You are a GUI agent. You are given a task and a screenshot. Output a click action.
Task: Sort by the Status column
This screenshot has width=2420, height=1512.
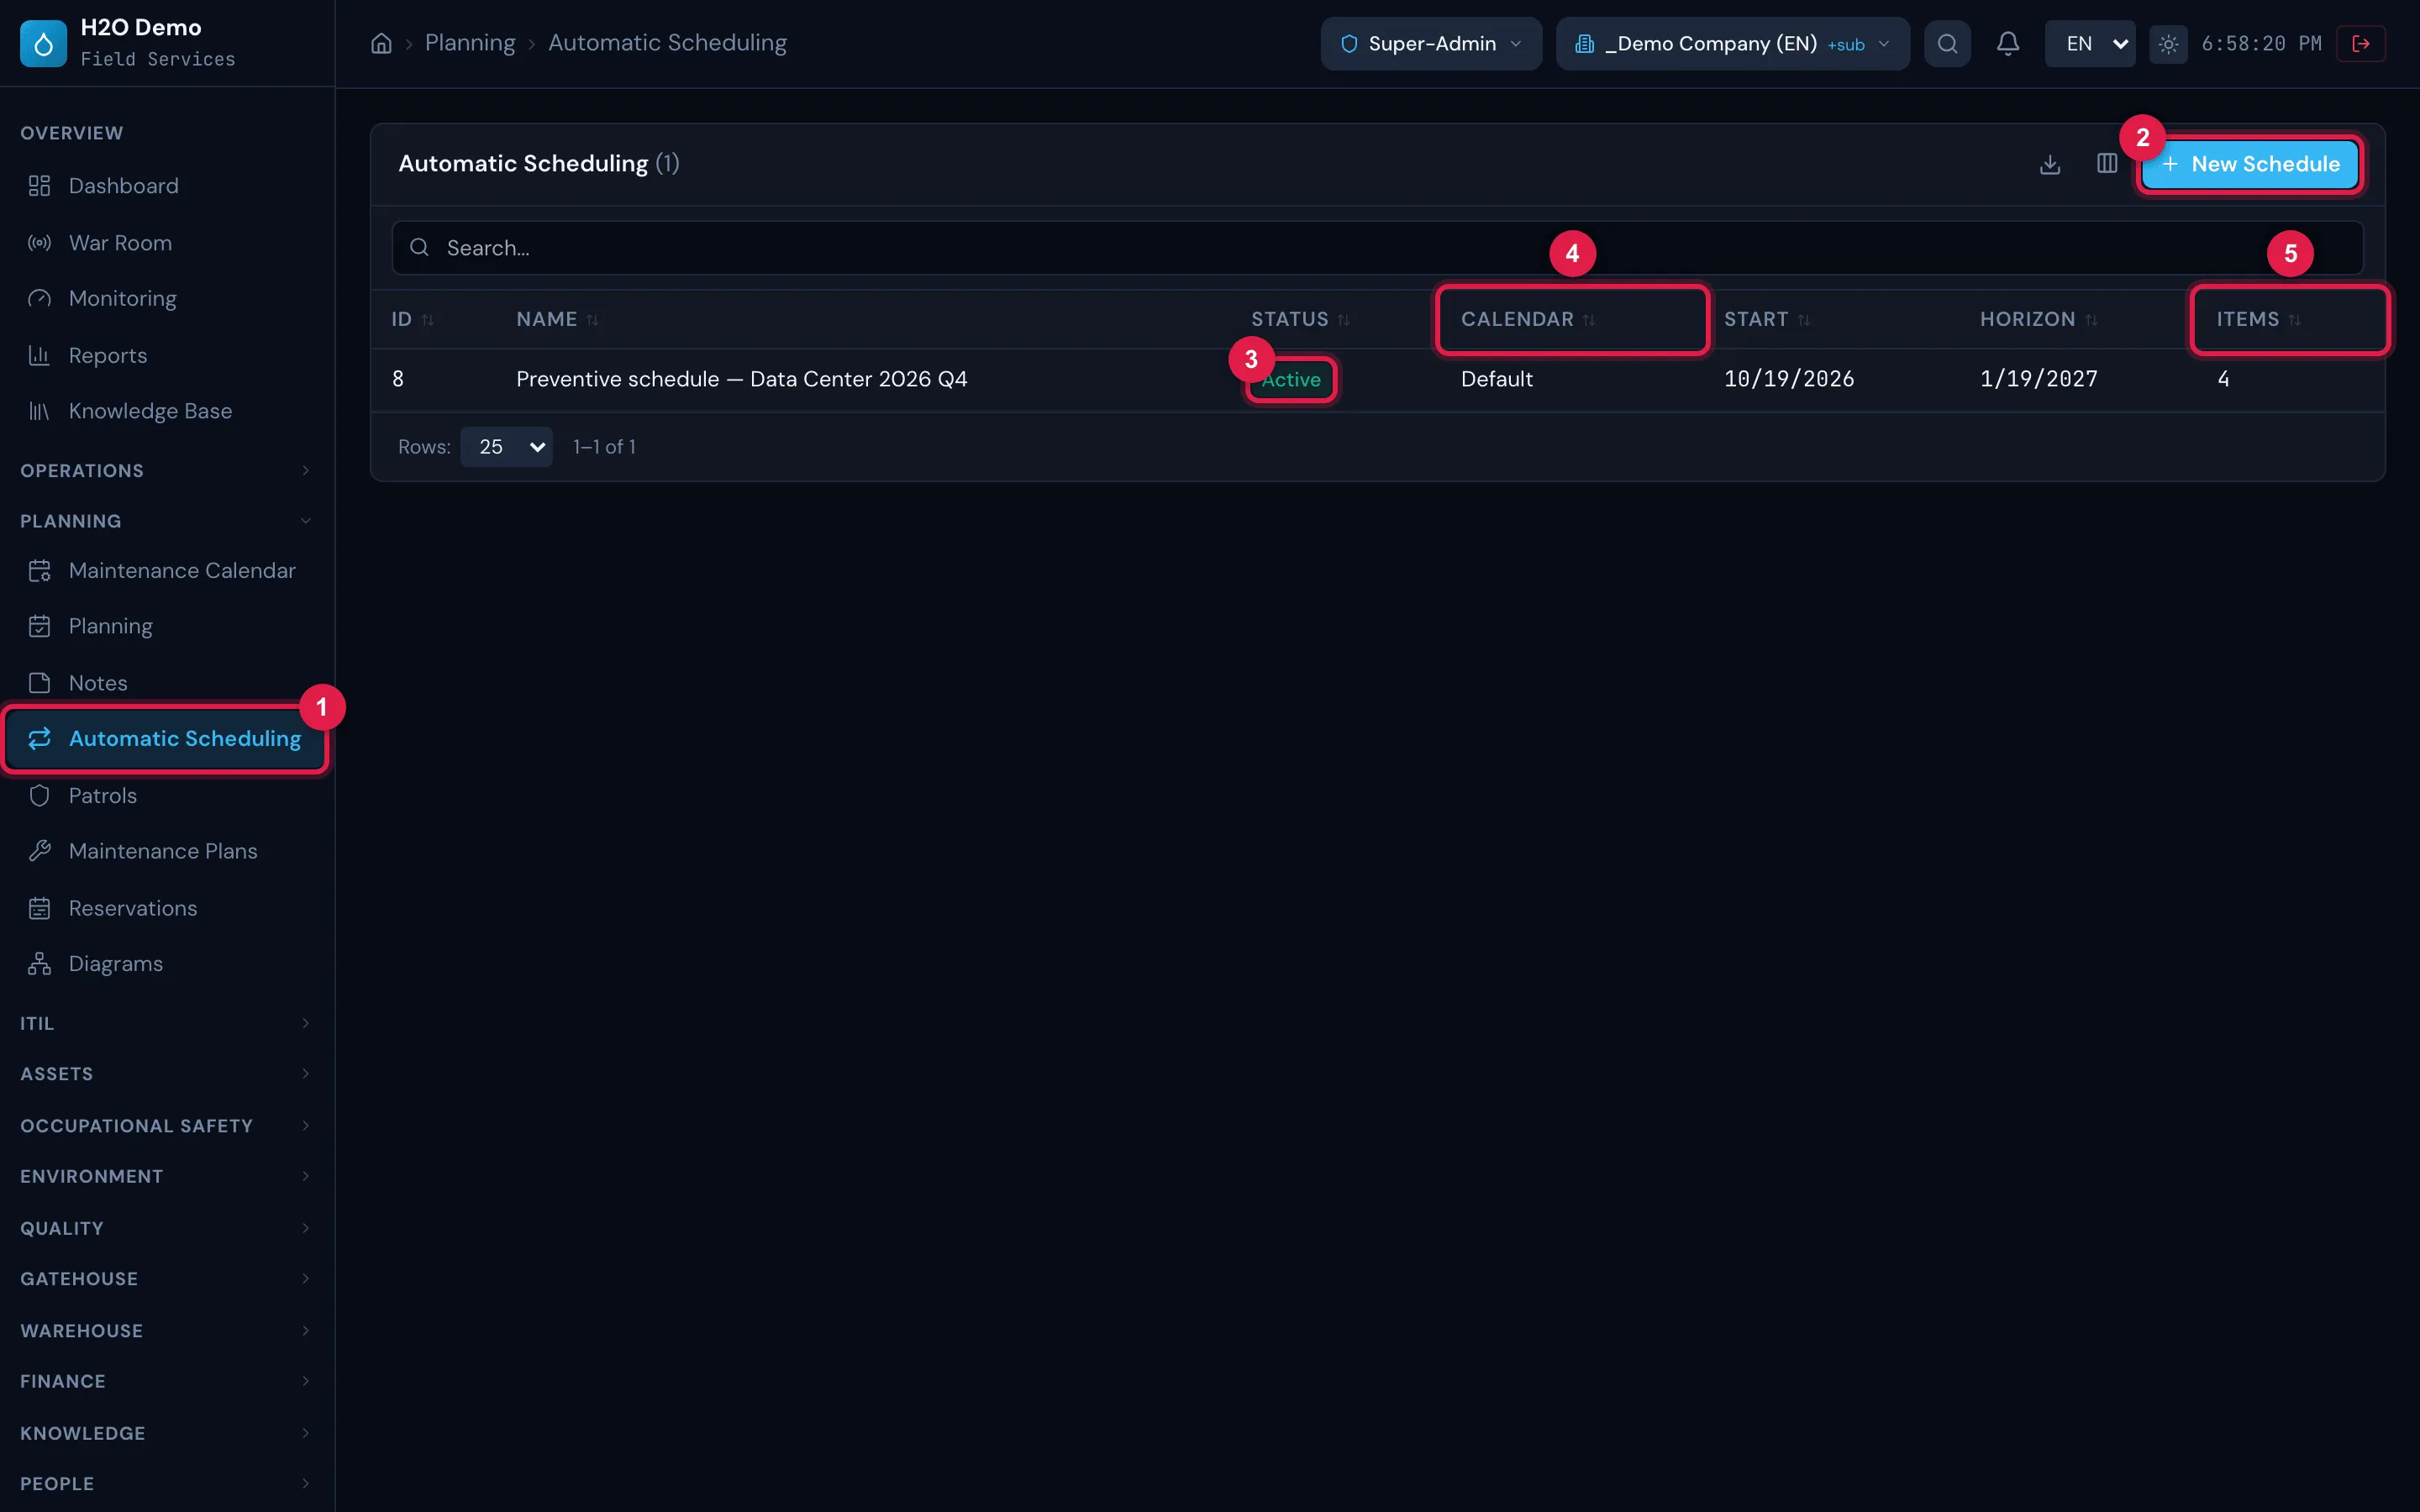(x=1300, y=320)
